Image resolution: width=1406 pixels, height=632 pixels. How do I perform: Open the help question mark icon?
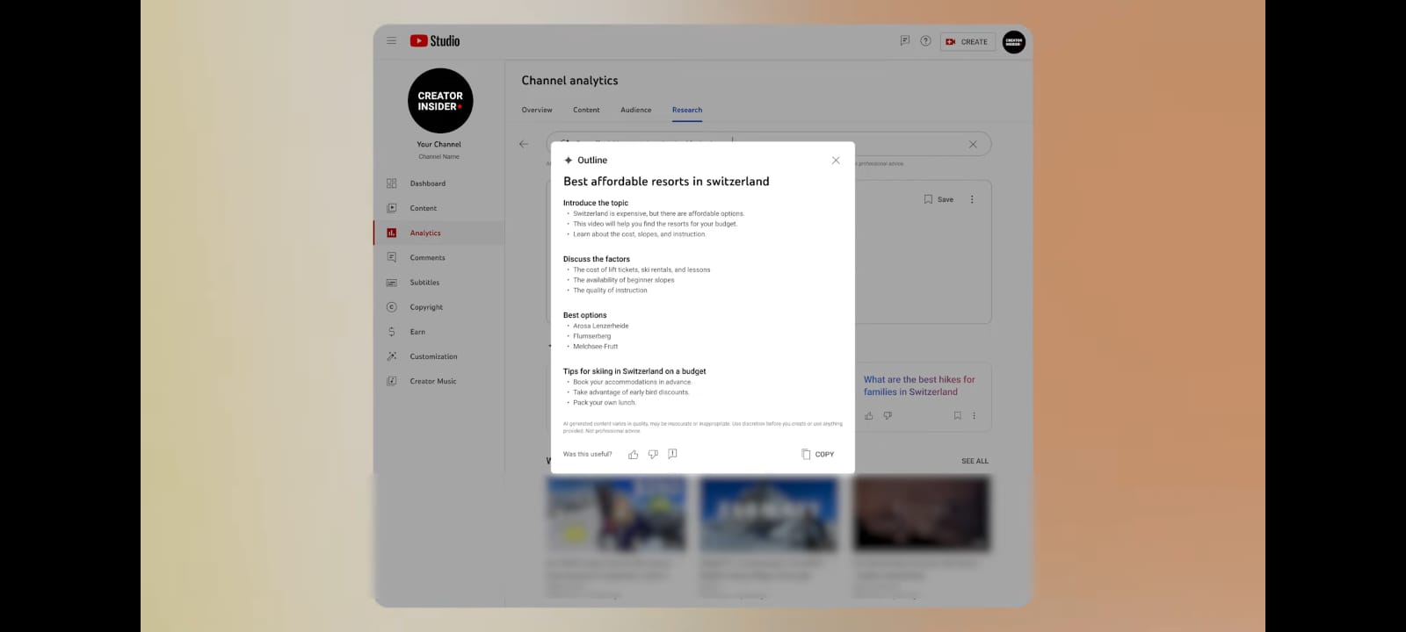point(925,41)
